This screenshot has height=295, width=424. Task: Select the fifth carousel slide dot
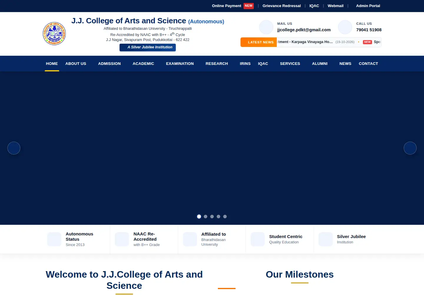pyautogui.click(x=225, y=217)
